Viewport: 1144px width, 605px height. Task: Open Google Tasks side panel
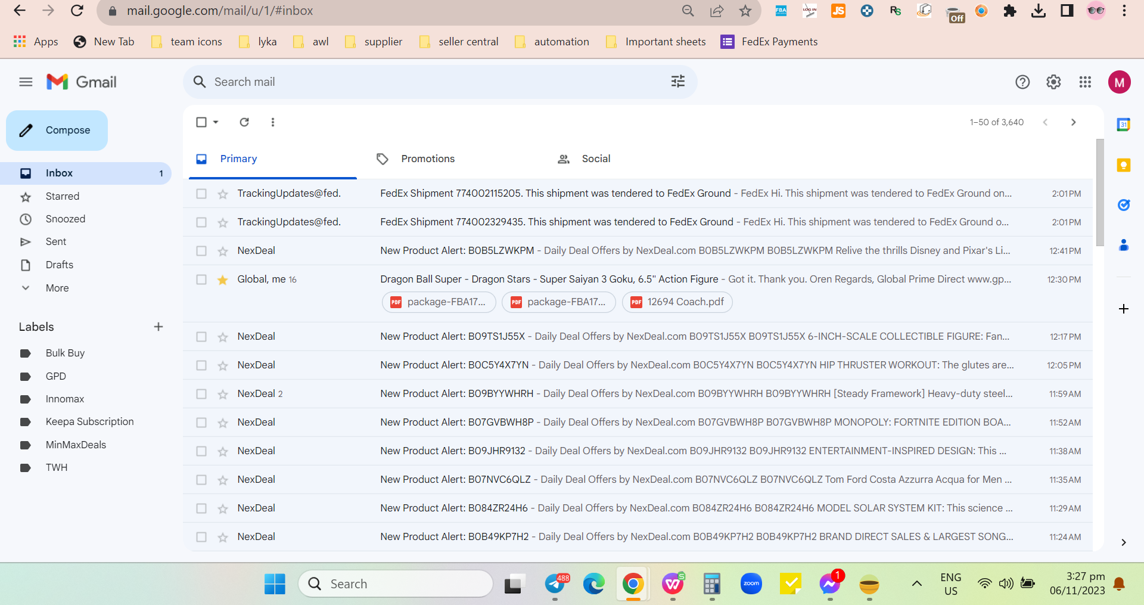tap(1124, 205)
